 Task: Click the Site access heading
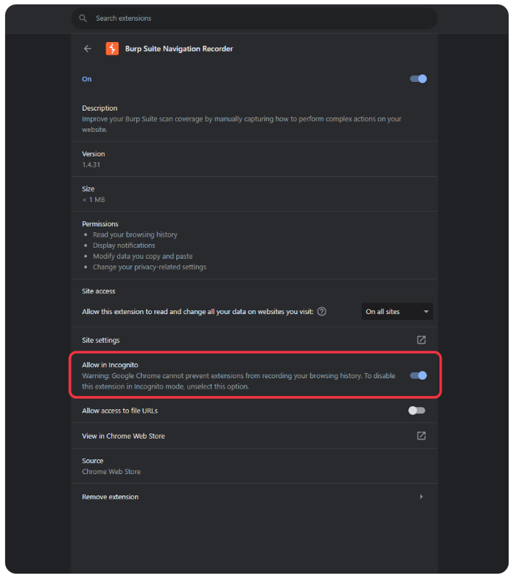point(99,291)
